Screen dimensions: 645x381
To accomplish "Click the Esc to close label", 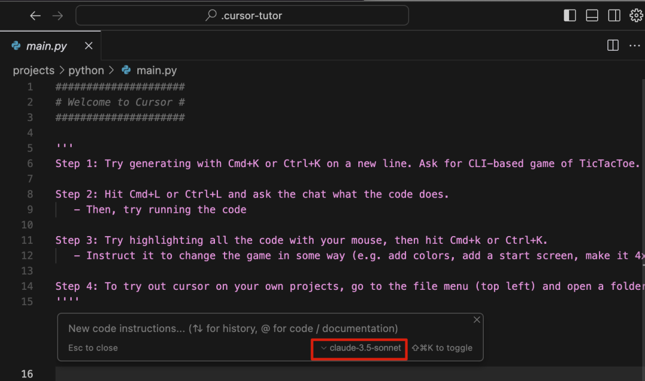I will tap(93, 348).
